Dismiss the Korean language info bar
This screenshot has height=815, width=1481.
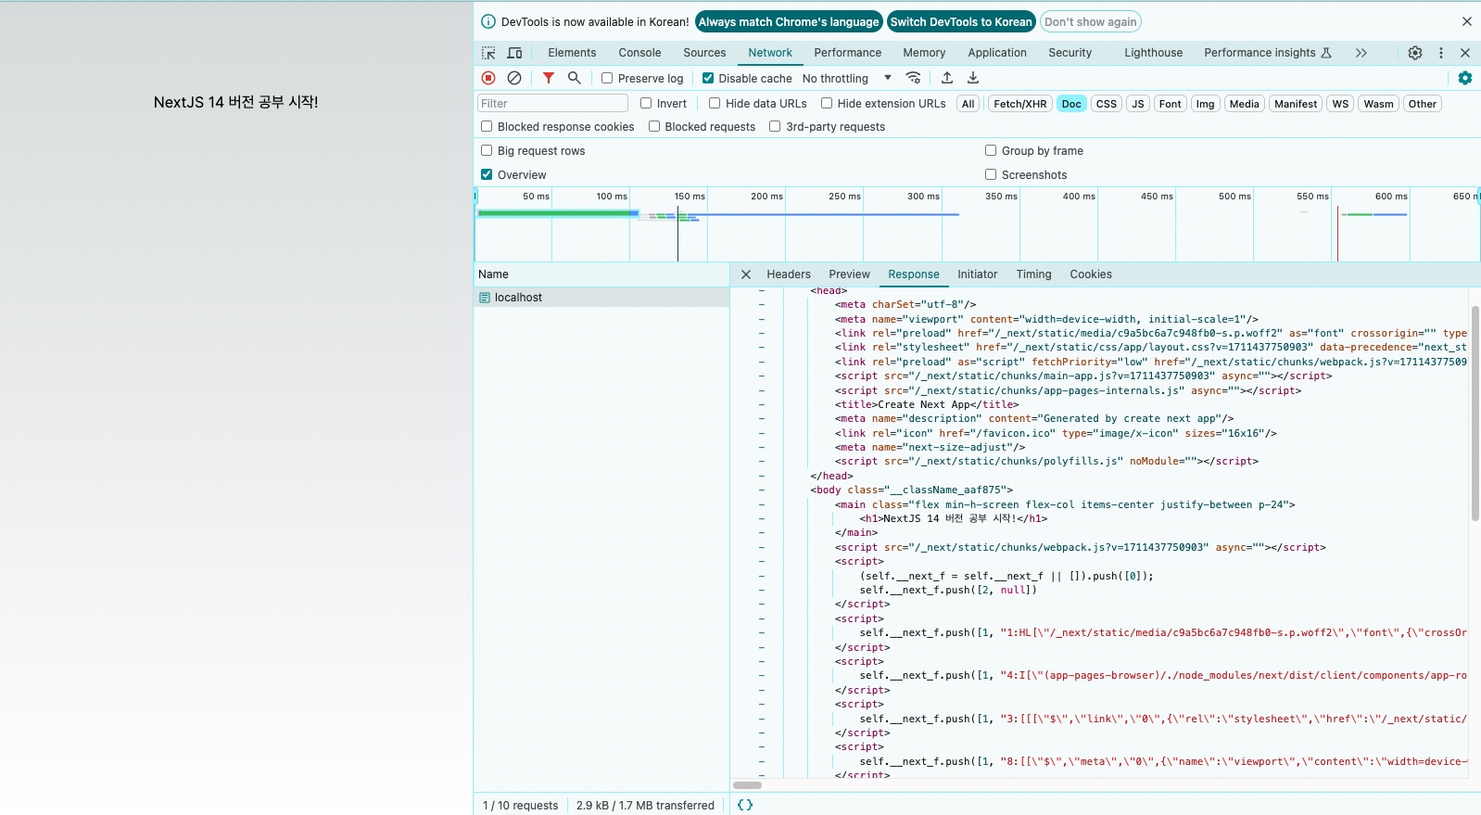[1467, 21]
